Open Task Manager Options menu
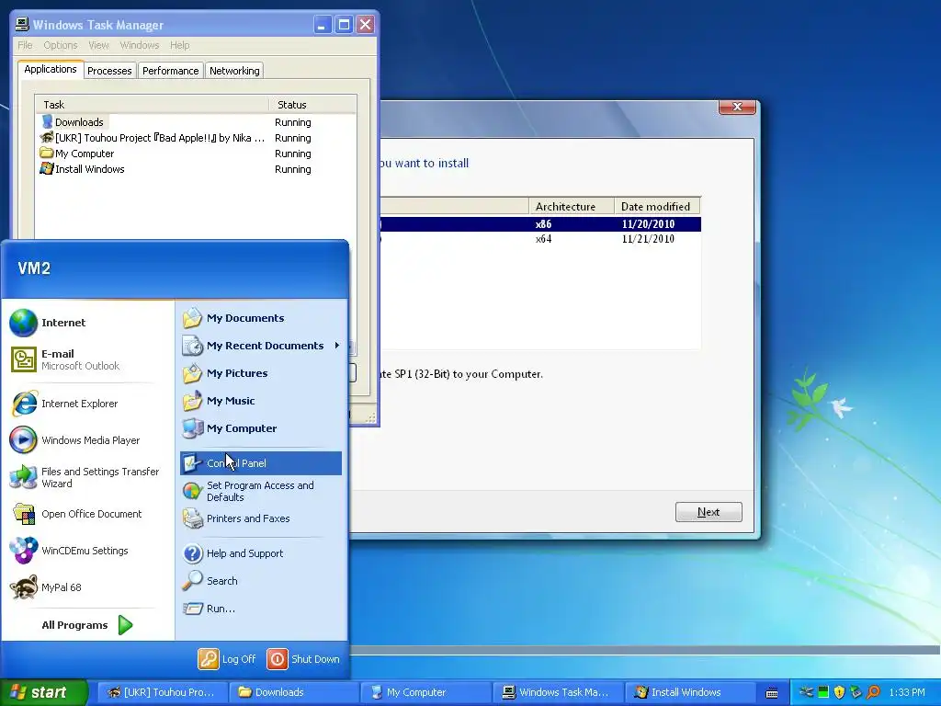 (x=61, y=45)
